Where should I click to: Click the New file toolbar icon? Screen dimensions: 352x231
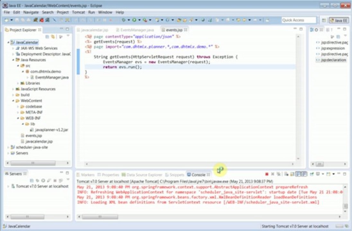[6, 20]
